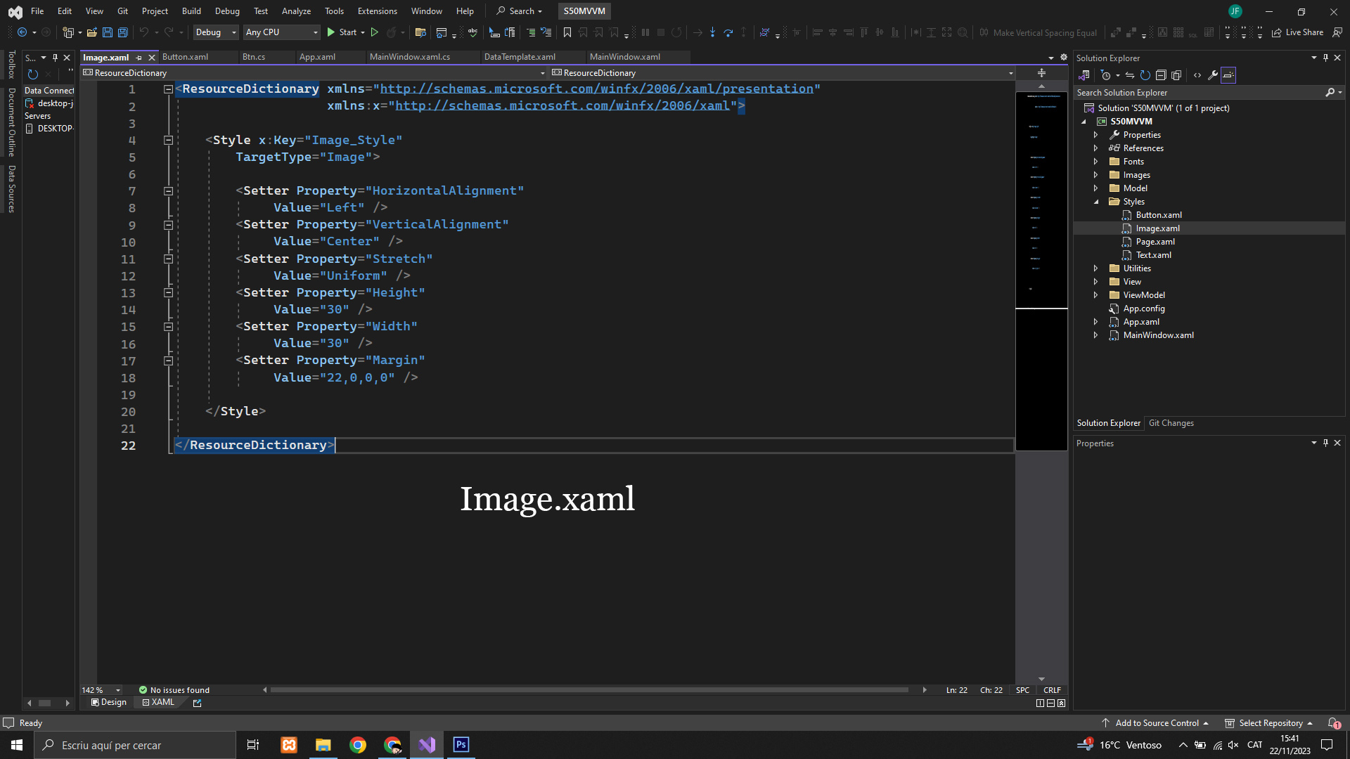Switch to MainWindow.xaml.cs tab

(x=410, y=57)
